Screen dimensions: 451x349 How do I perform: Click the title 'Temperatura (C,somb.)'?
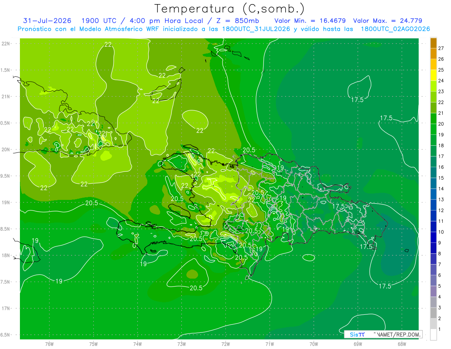[x=229, y=9]
